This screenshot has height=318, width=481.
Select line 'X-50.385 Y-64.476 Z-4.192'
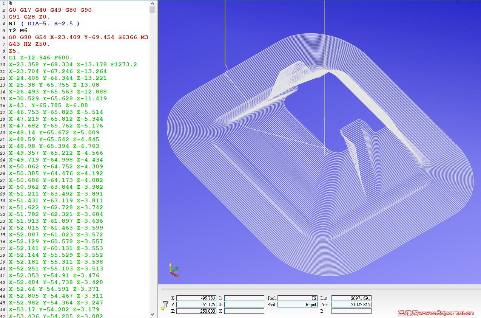pos(55,173)
